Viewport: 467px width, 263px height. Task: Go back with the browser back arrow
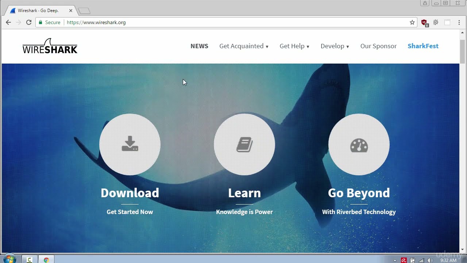[8, 22]
